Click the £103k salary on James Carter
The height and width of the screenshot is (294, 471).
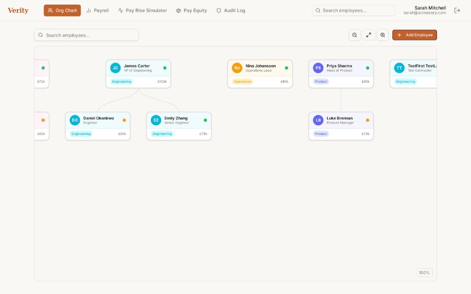pos(162,82)
